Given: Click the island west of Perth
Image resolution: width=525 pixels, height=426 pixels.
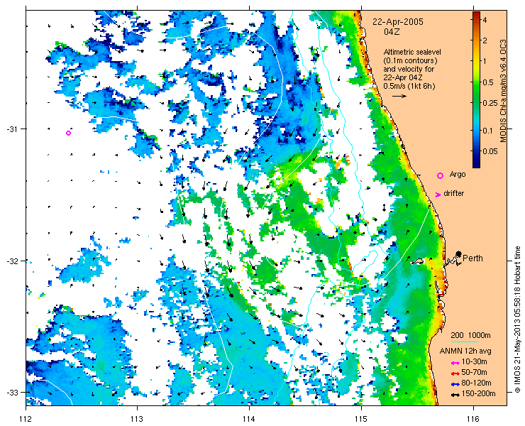Looking at the screenshot, I should click(x=418, y=261).
